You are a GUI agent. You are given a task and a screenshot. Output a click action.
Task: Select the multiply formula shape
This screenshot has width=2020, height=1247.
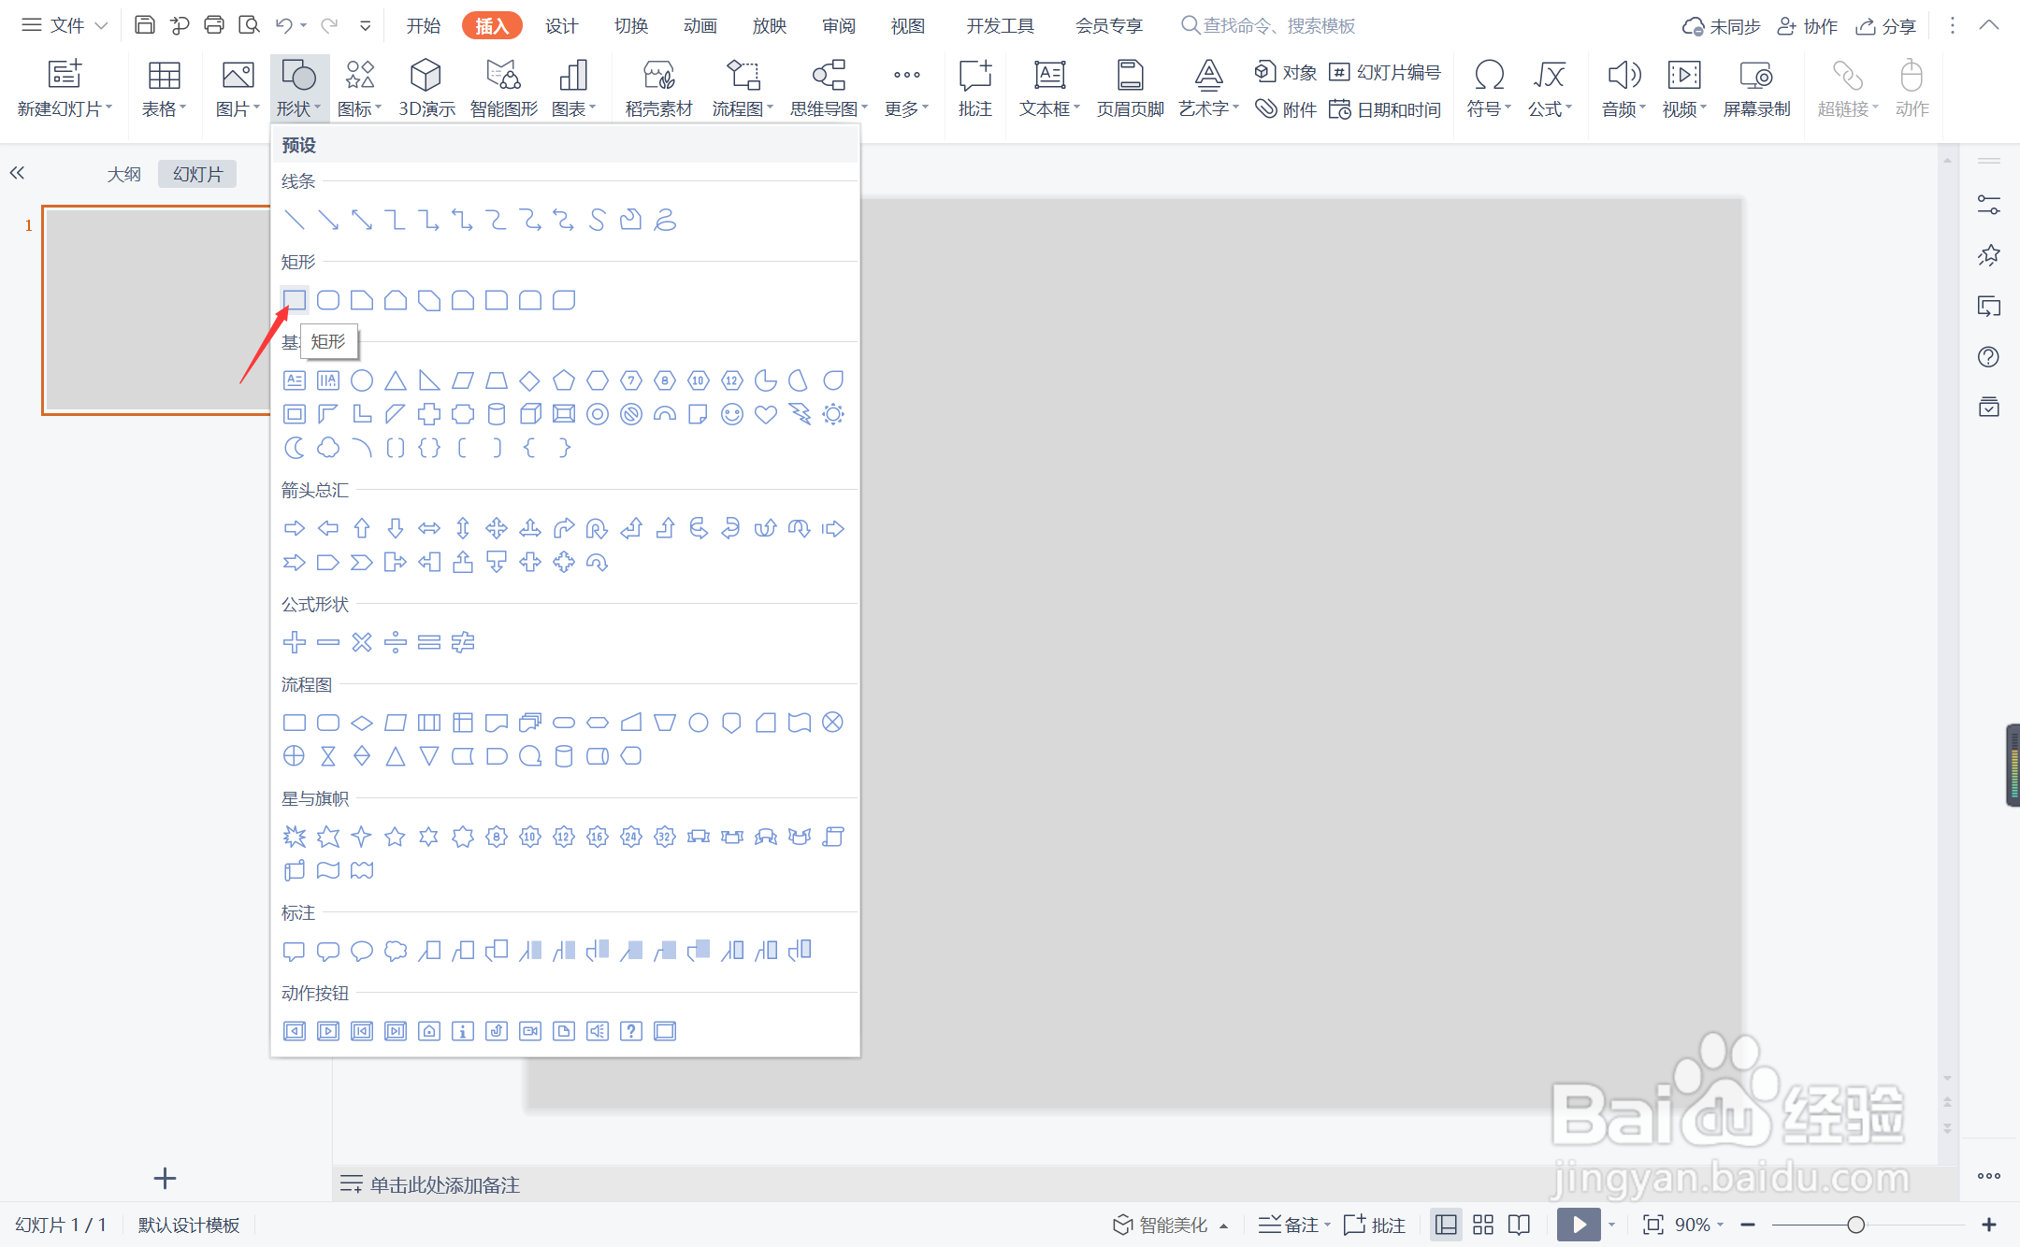(x=362, y=642)
